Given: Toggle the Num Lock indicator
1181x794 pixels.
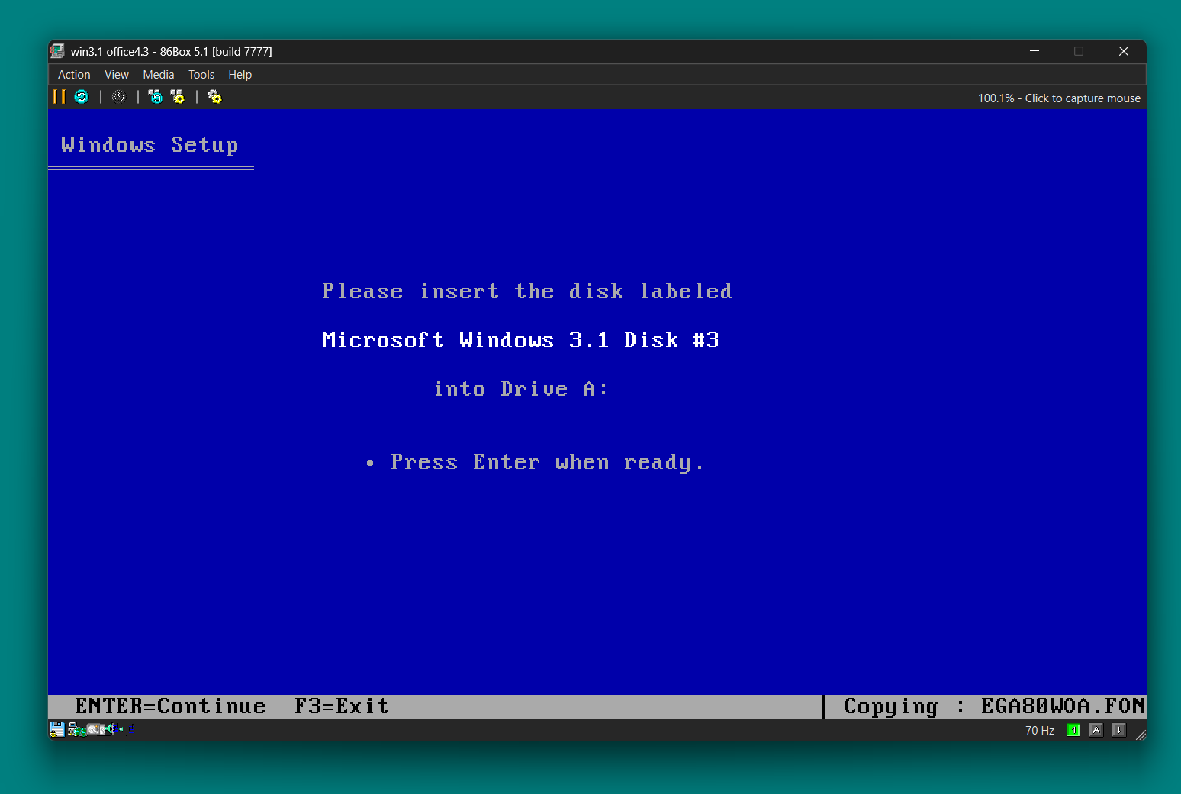Looking at the screenshot, I should click(x=1073, y=730).
